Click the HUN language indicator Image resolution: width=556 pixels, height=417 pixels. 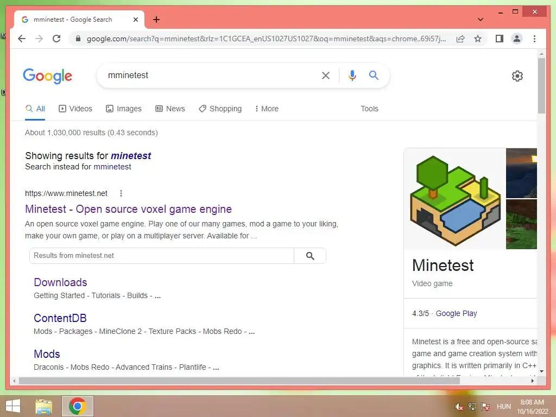click(x=503, y=407)
